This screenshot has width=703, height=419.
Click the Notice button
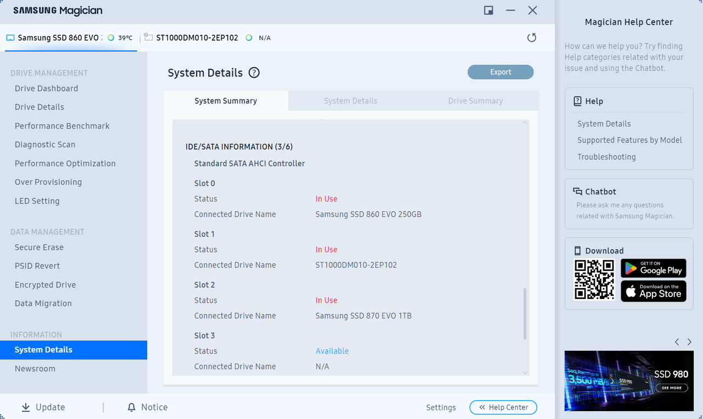(x=147, y=407)
